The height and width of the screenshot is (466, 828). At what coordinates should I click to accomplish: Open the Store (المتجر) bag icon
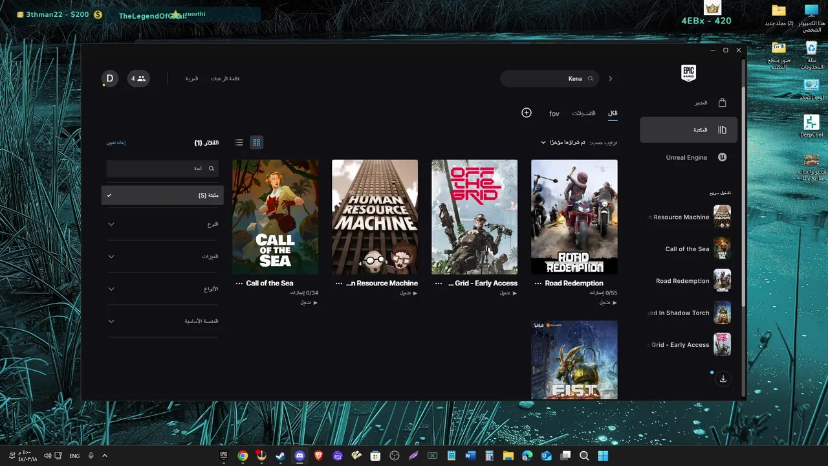point(723,103)
